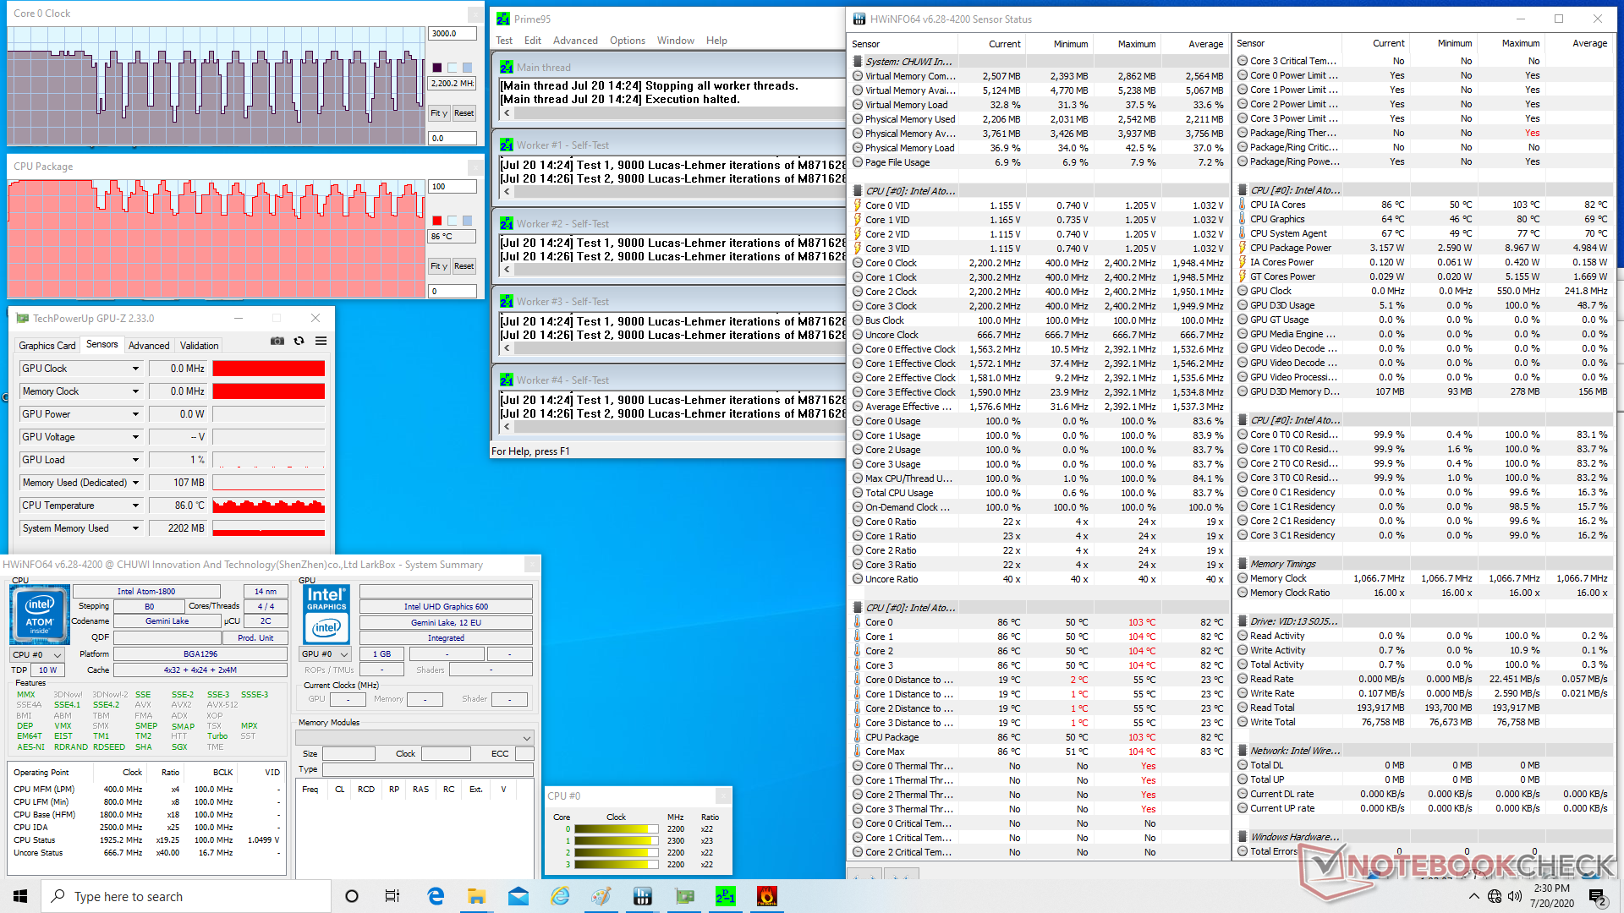Click the red swatch in CPU Package graph
Image resolution: width=1624 pixels, height=913 pixels.
click(x=437, y=221)
